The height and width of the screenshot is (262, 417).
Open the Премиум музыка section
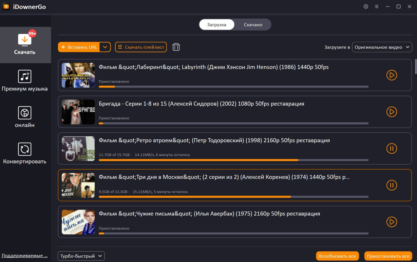click(25, 81)
